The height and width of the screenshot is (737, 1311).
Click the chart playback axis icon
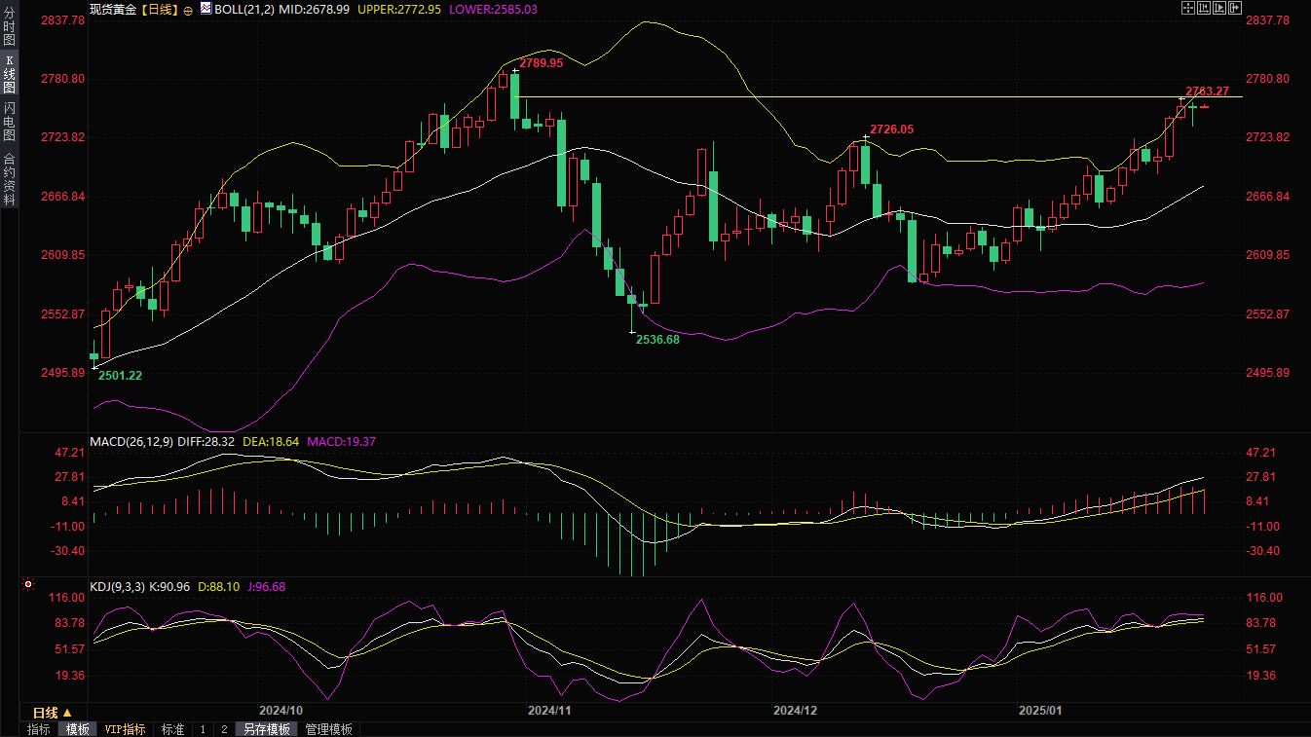tap(1218, 8)
